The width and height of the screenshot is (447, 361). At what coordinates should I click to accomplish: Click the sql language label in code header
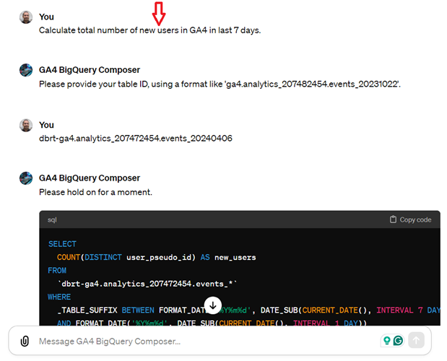52,219
